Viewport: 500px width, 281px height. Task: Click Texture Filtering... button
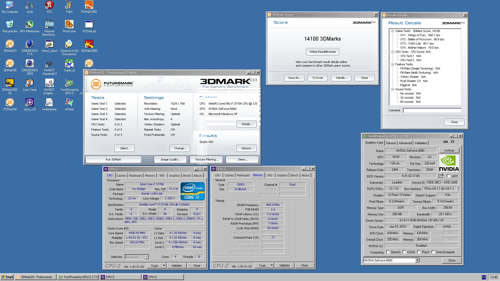coord(207,159)
